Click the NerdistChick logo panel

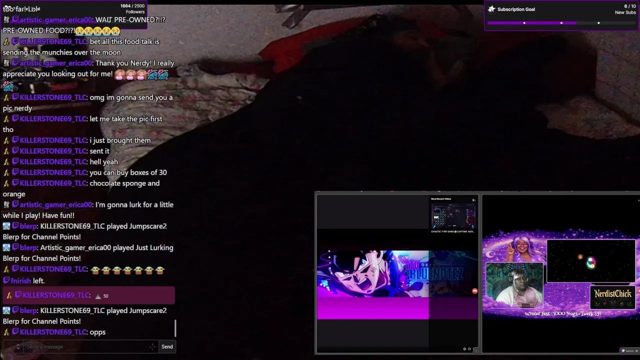613,298
